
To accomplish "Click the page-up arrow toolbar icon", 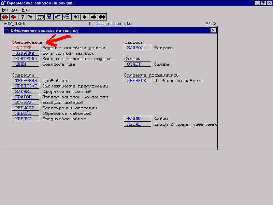I will 76,17.
